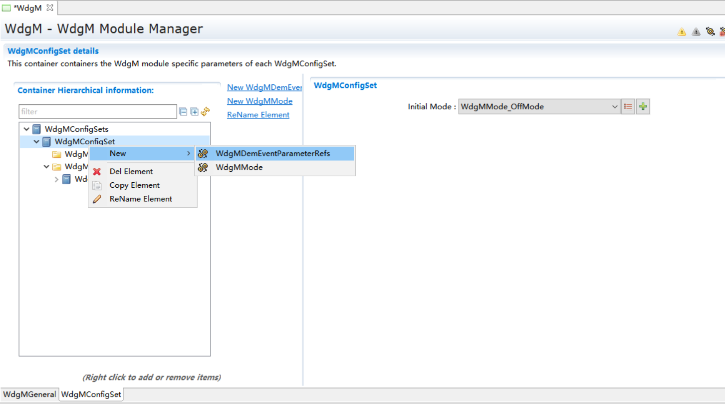
Task: Select Copy Element from context menu
Action: [134, 185]
